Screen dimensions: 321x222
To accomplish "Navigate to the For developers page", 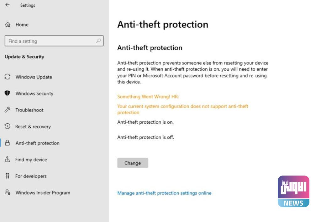I will (31, 176).
